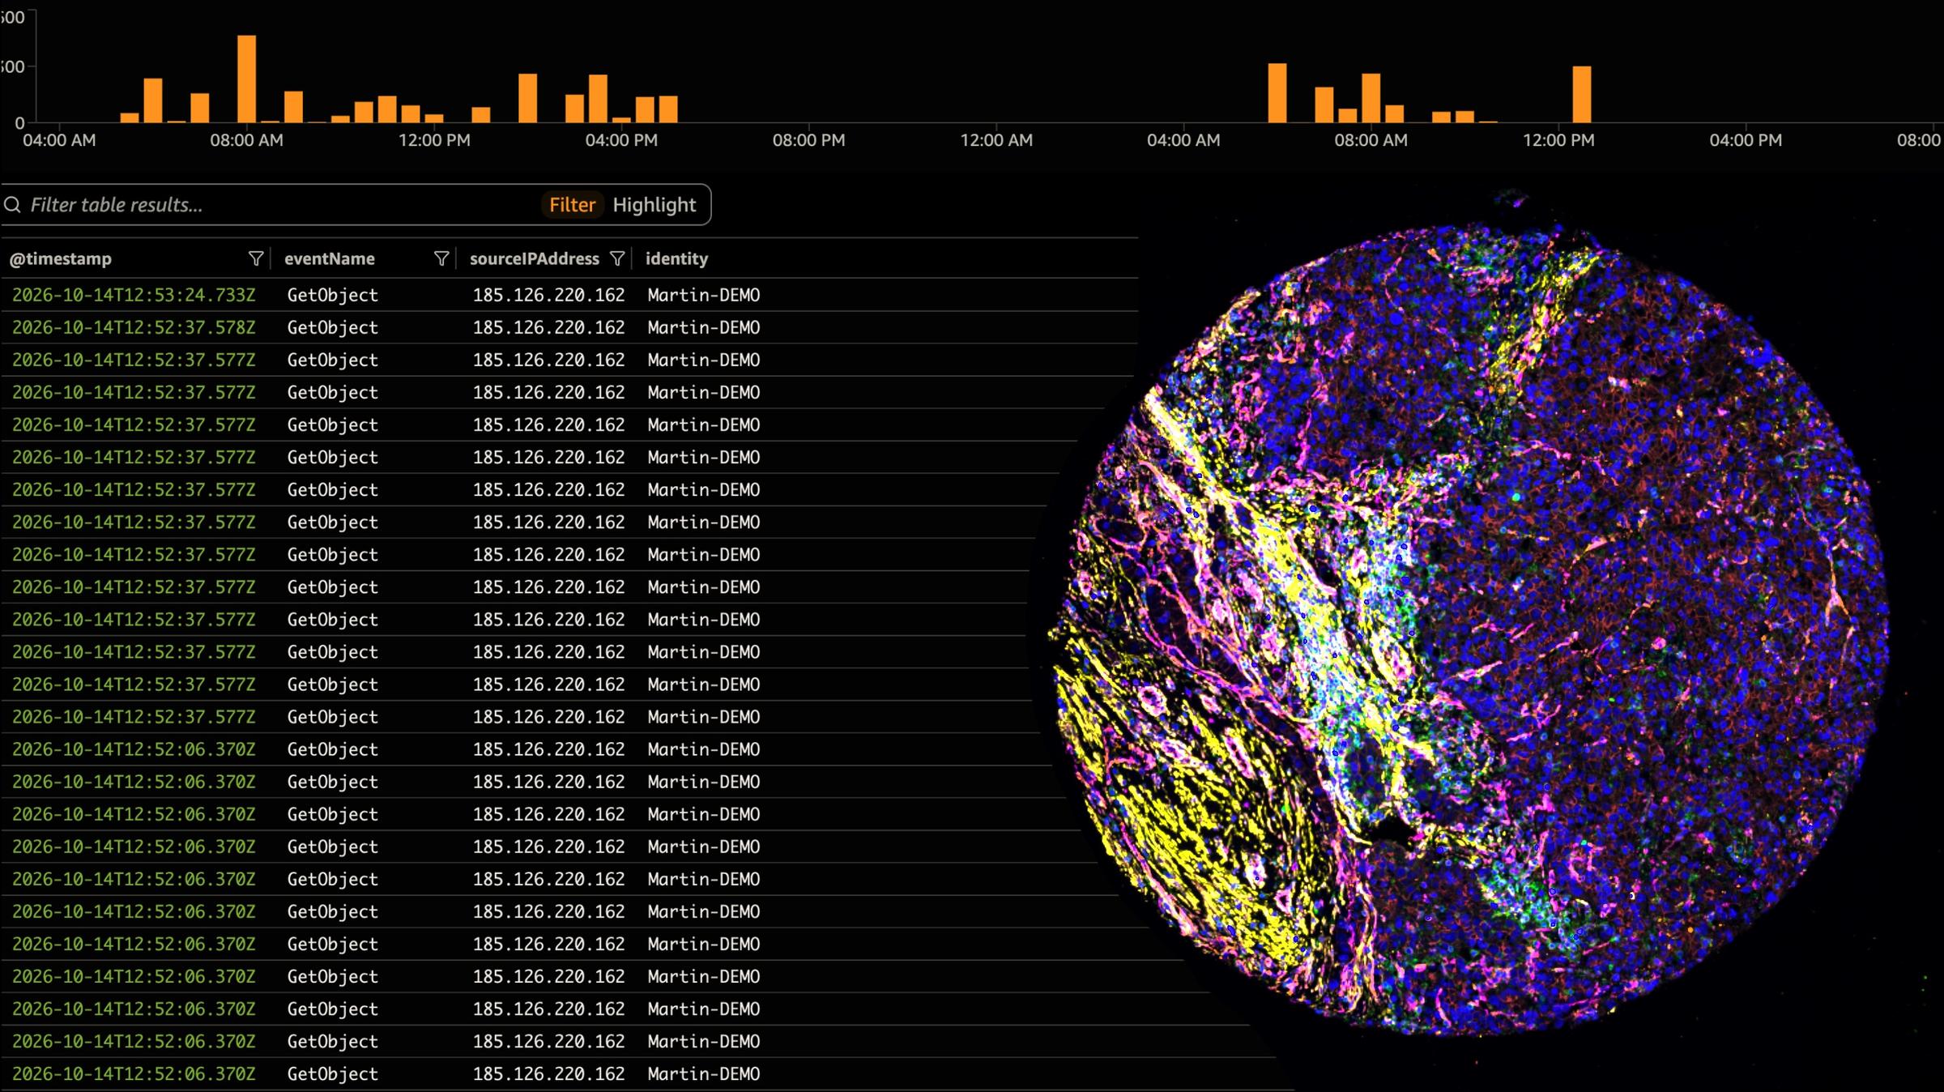Screen dimensions: 1944x1092
Task: Sort by the sourceIPAddress column header
Action: tap(535, 259)
